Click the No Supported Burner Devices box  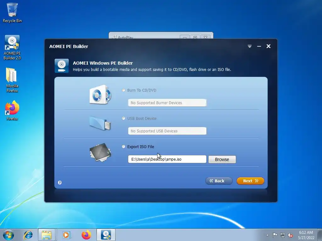(167, 103)
